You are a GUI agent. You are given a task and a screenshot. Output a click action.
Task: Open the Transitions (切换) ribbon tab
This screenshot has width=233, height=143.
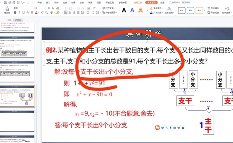pyautogui.click(x=65, y=3)
